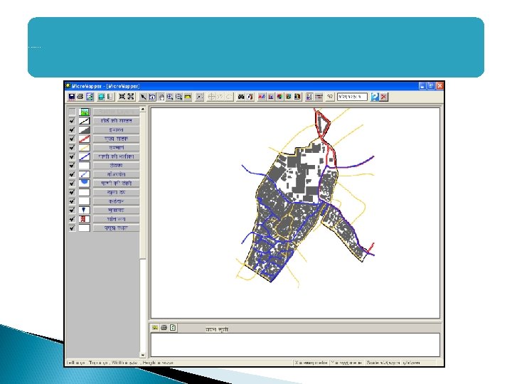Click the printer icon in the selection panel

(x=164, y=328)
